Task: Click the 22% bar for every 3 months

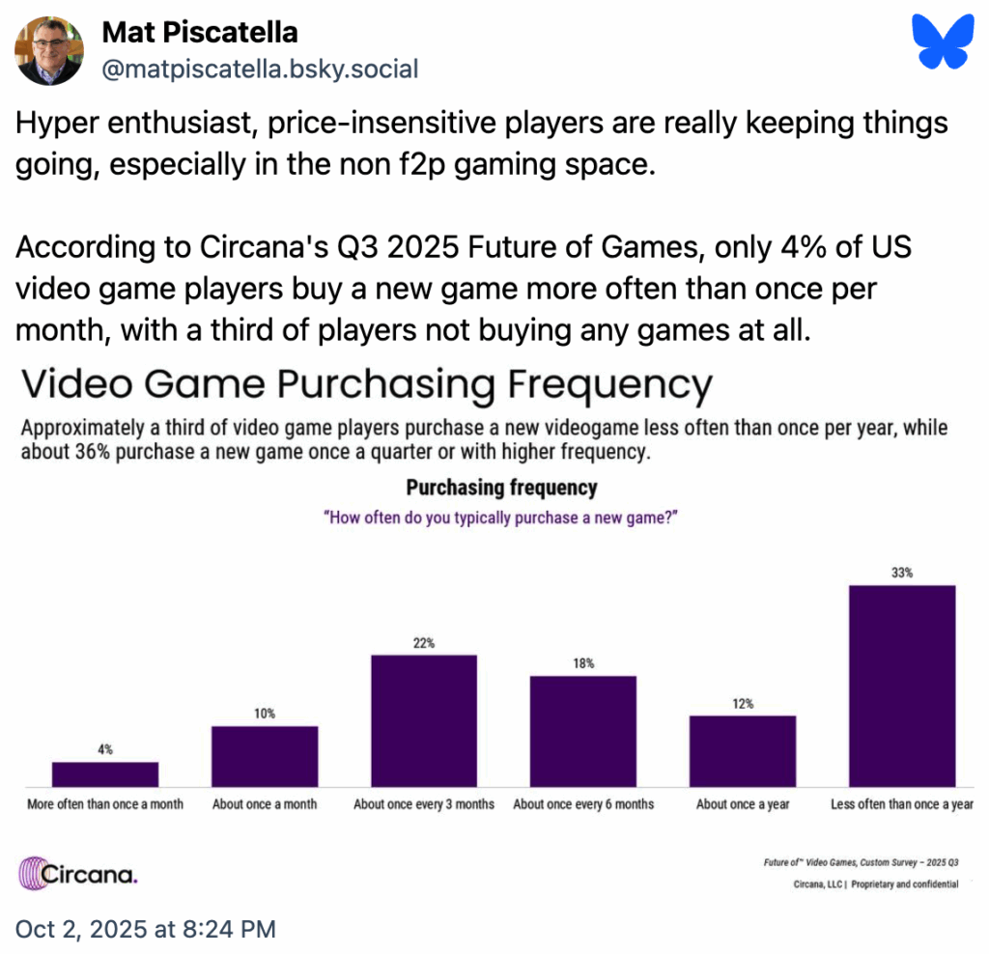Action: point(424,719)
